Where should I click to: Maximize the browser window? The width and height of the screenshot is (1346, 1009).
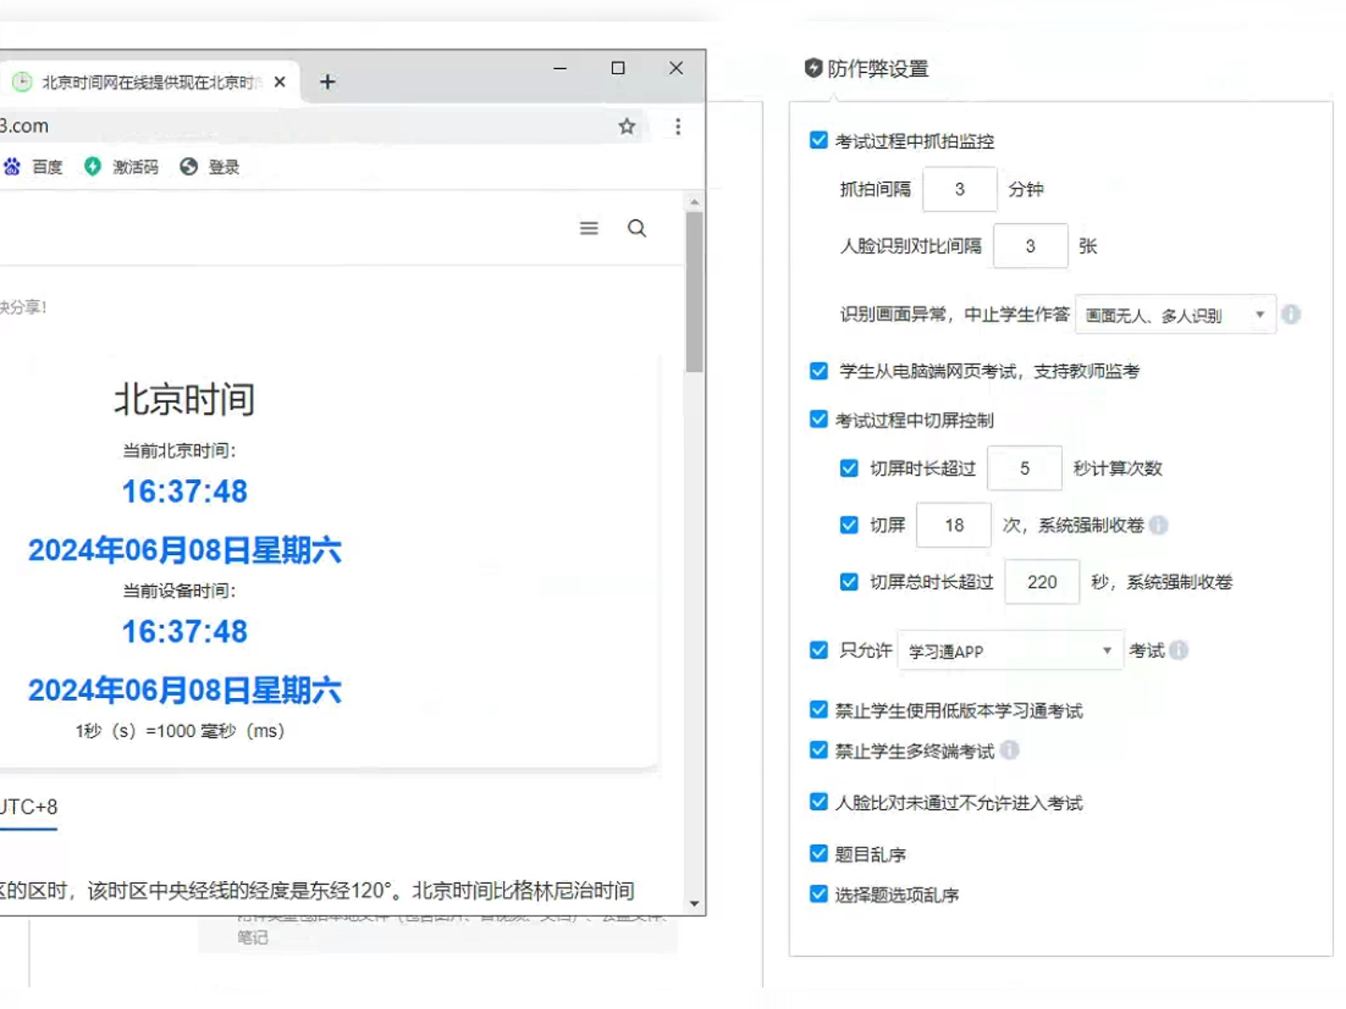tap(618, 68)
